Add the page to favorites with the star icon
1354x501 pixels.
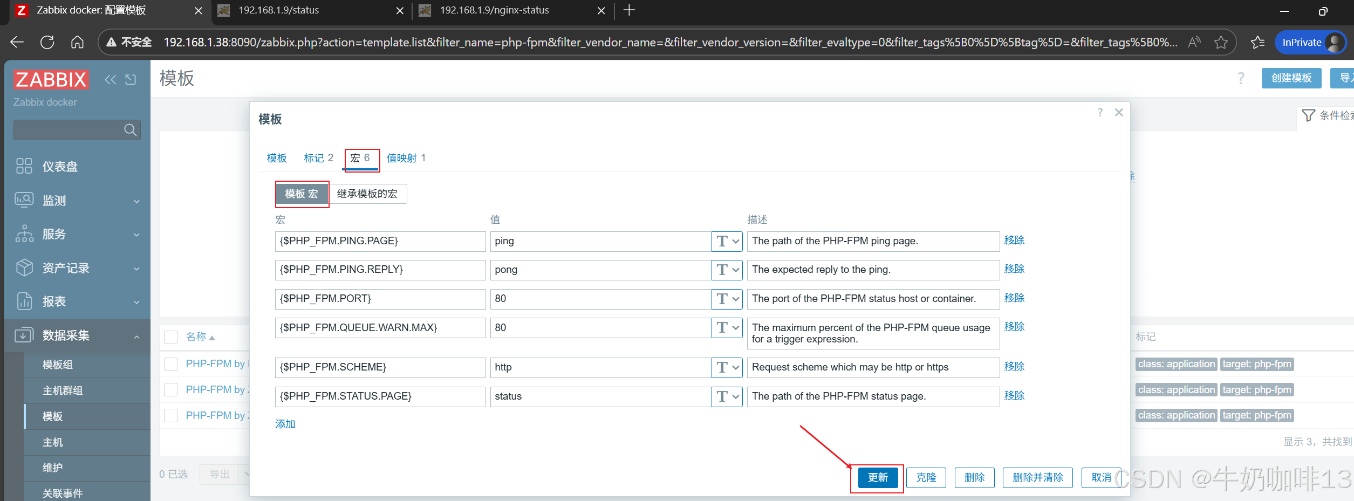pyautogui.click(x=1221, y=42)
